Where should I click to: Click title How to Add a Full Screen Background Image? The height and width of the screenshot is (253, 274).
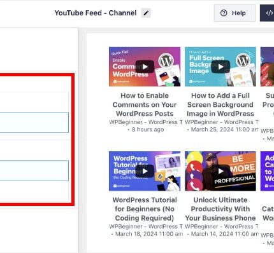point(220,104)
